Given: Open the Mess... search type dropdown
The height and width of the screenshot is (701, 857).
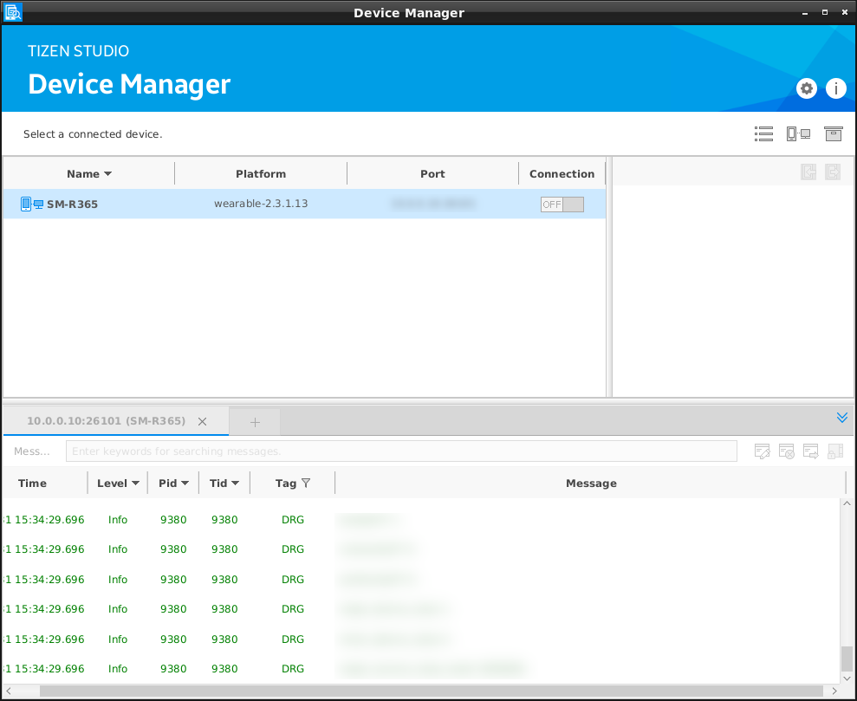Looking at the screenshot, I should [32, 451].
